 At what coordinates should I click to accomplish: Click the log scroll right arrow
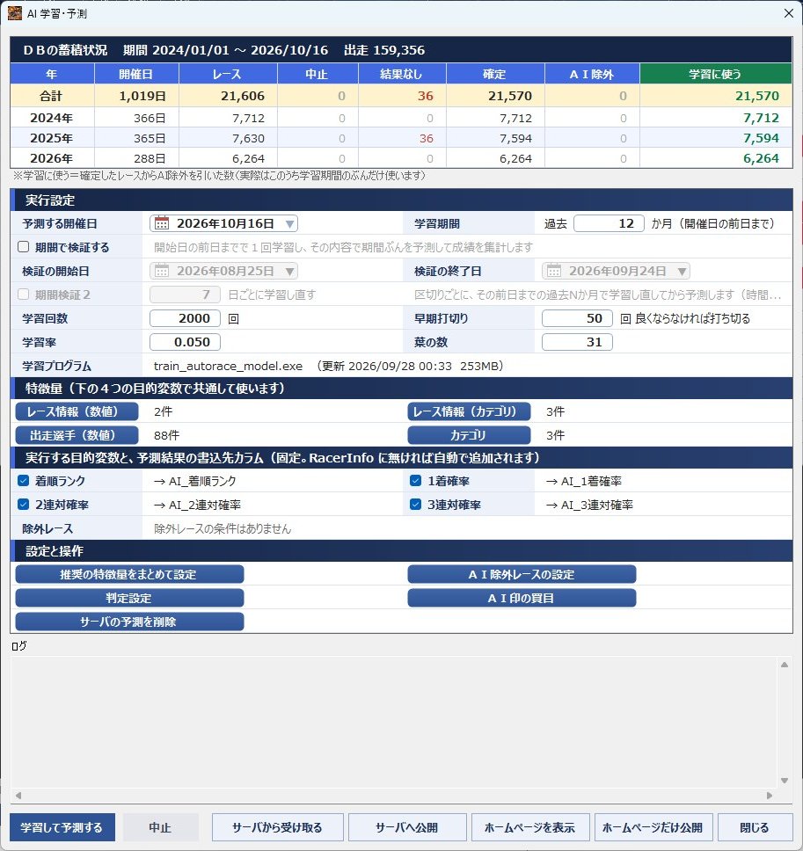[770, 796]
